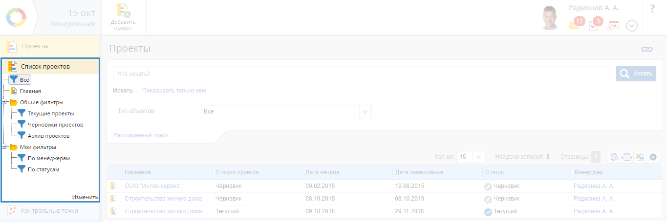Click the 15 окт понедельник date display

[x=73, y=18]
